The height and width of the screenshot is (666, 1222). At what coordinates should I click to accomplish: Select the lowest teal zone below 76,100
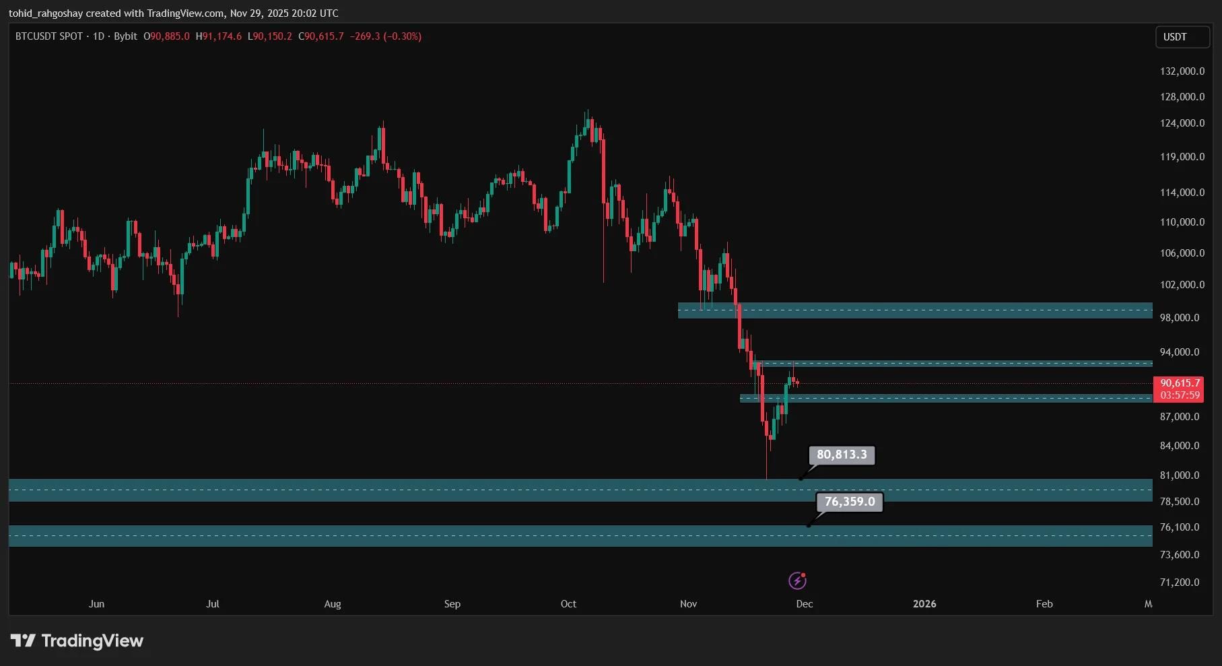click(579, 536)
